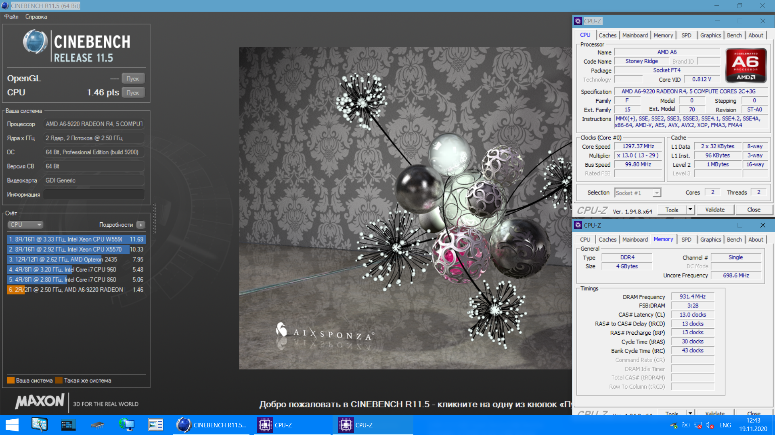Click the muted volume tray icon
The width and height of the screenshot is (775, 435).
[710, 425]
